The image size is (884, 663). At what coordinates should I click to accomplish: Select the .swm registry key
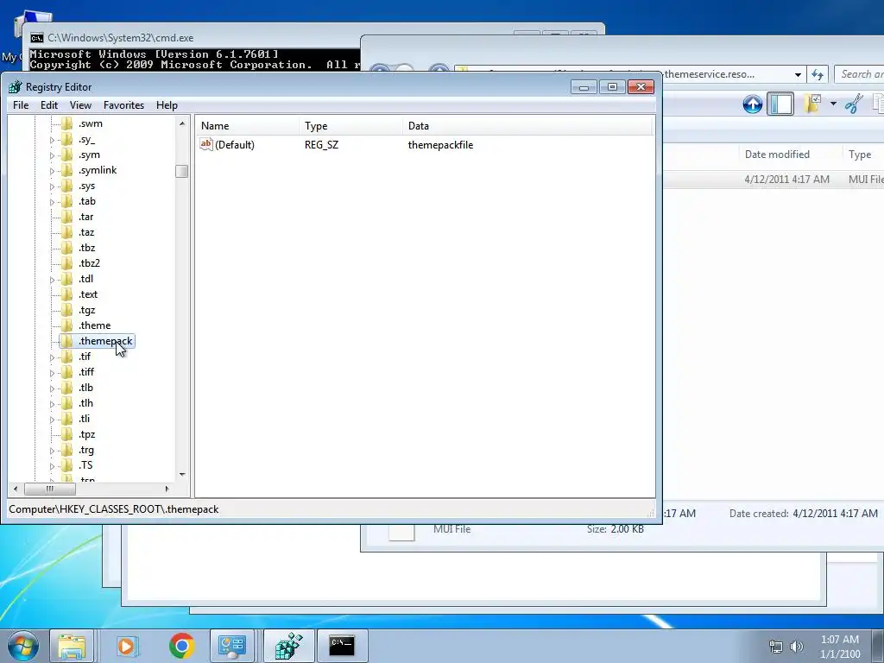(90, 123)
